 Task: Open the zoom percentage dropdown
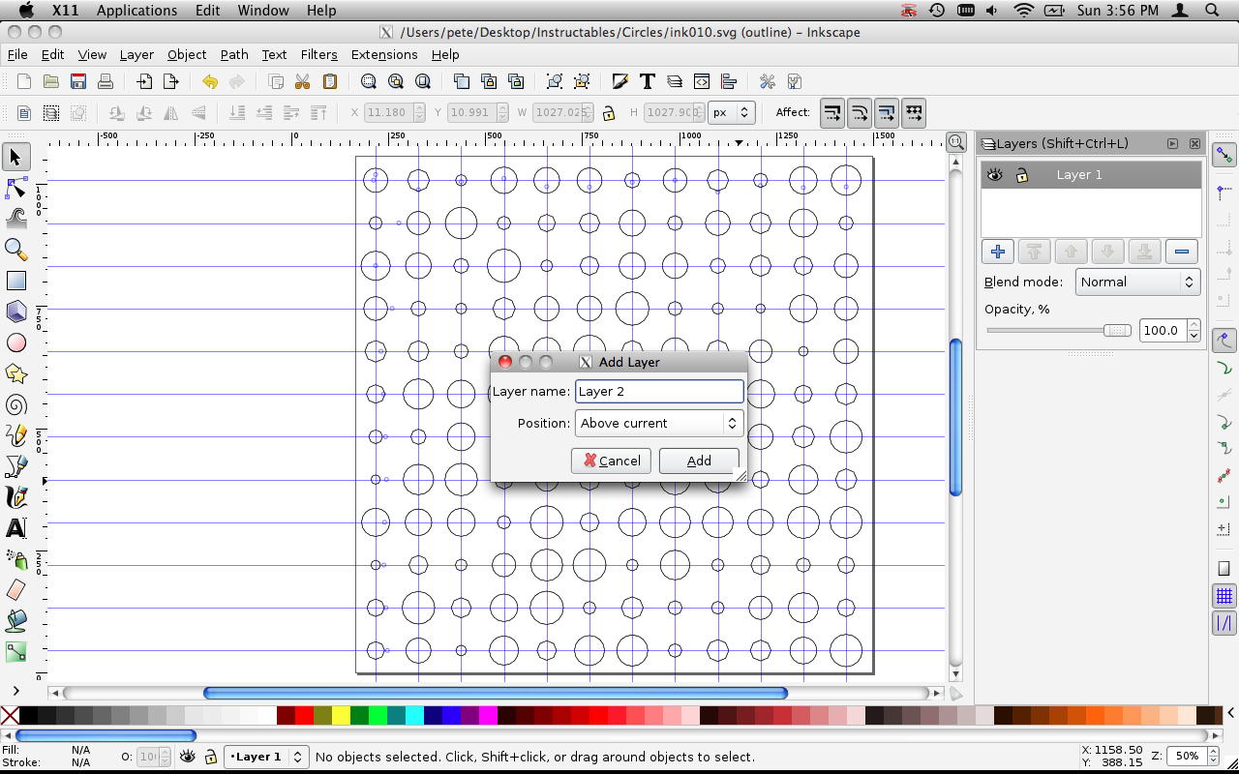1191,756
